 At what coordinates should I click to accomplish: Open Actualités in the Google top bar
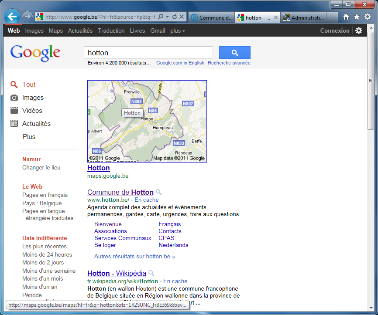pos(80,31)
